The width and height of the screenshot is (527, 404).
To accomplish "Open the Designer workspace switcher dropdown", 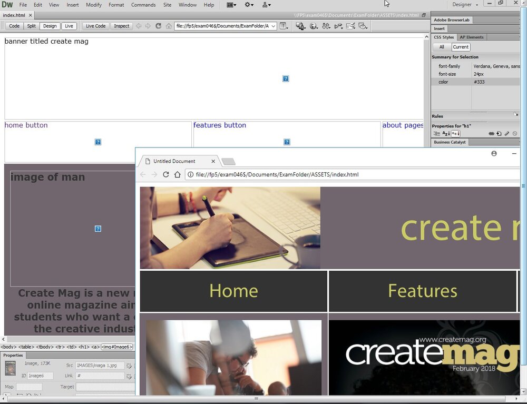I will (465, 5).
